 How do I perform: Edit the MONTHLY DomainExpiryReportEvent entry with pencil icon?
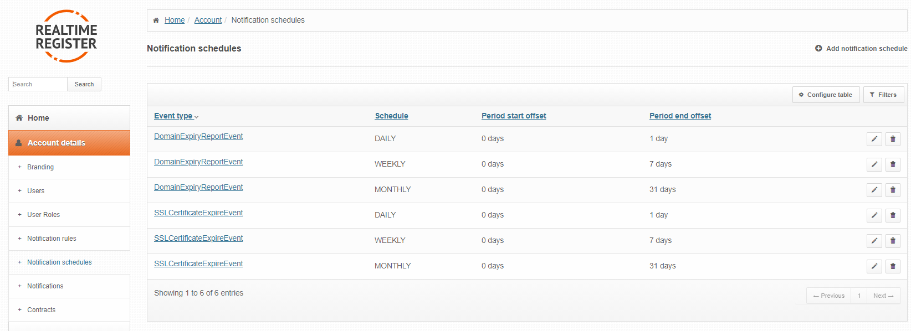click(874, 190)
